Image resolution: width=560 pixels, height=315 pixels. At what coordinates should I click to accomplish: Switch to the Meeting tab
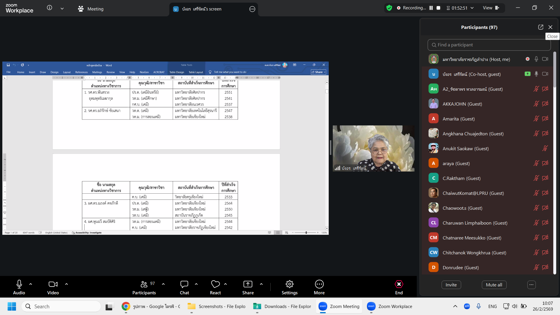pos(91,9)
